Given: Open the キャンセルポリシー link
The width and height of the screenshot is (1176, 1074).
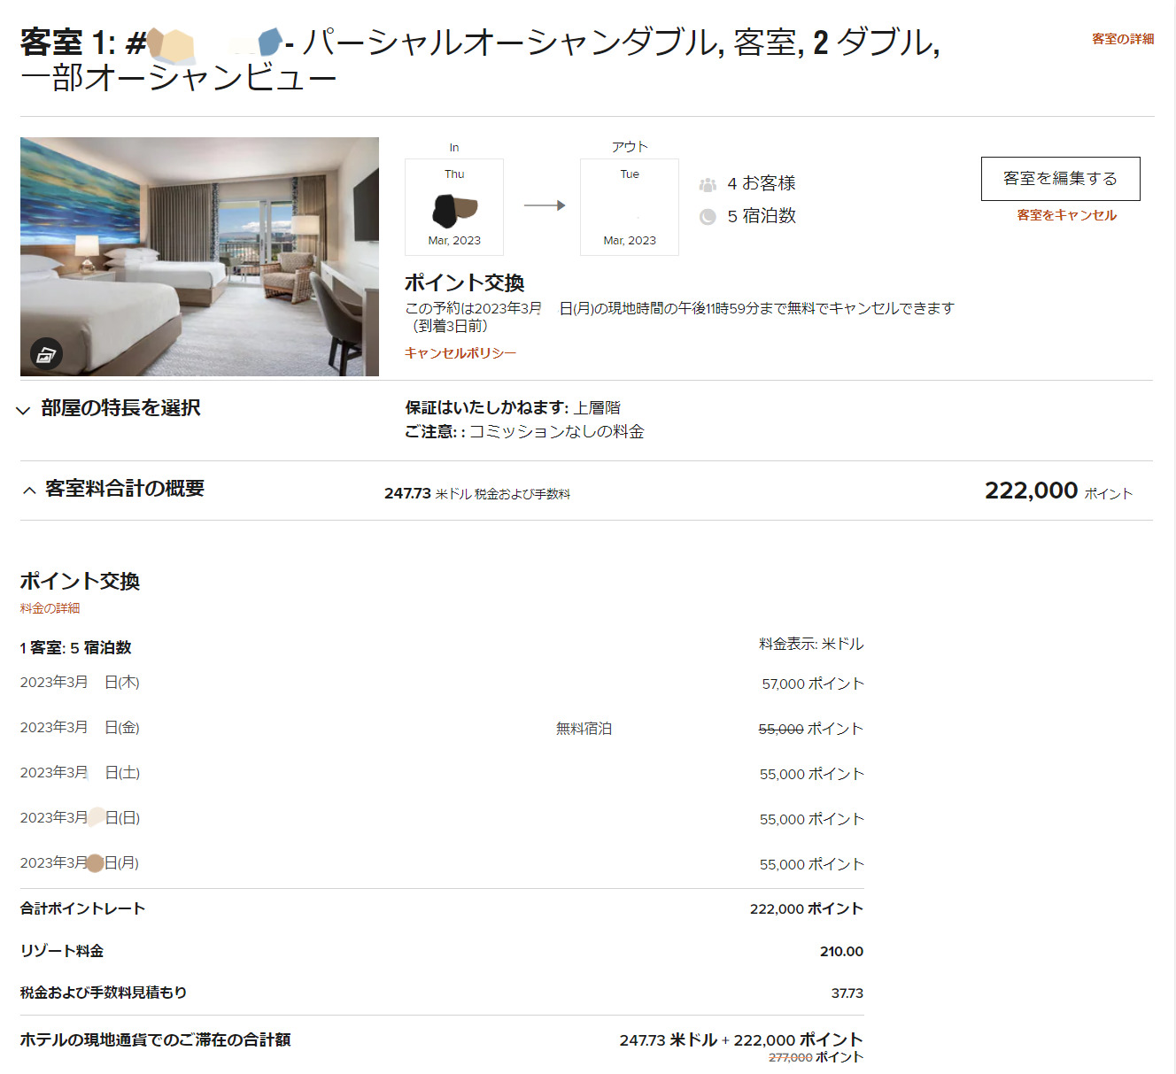Looking at the screenshot, I should [460, 353].
